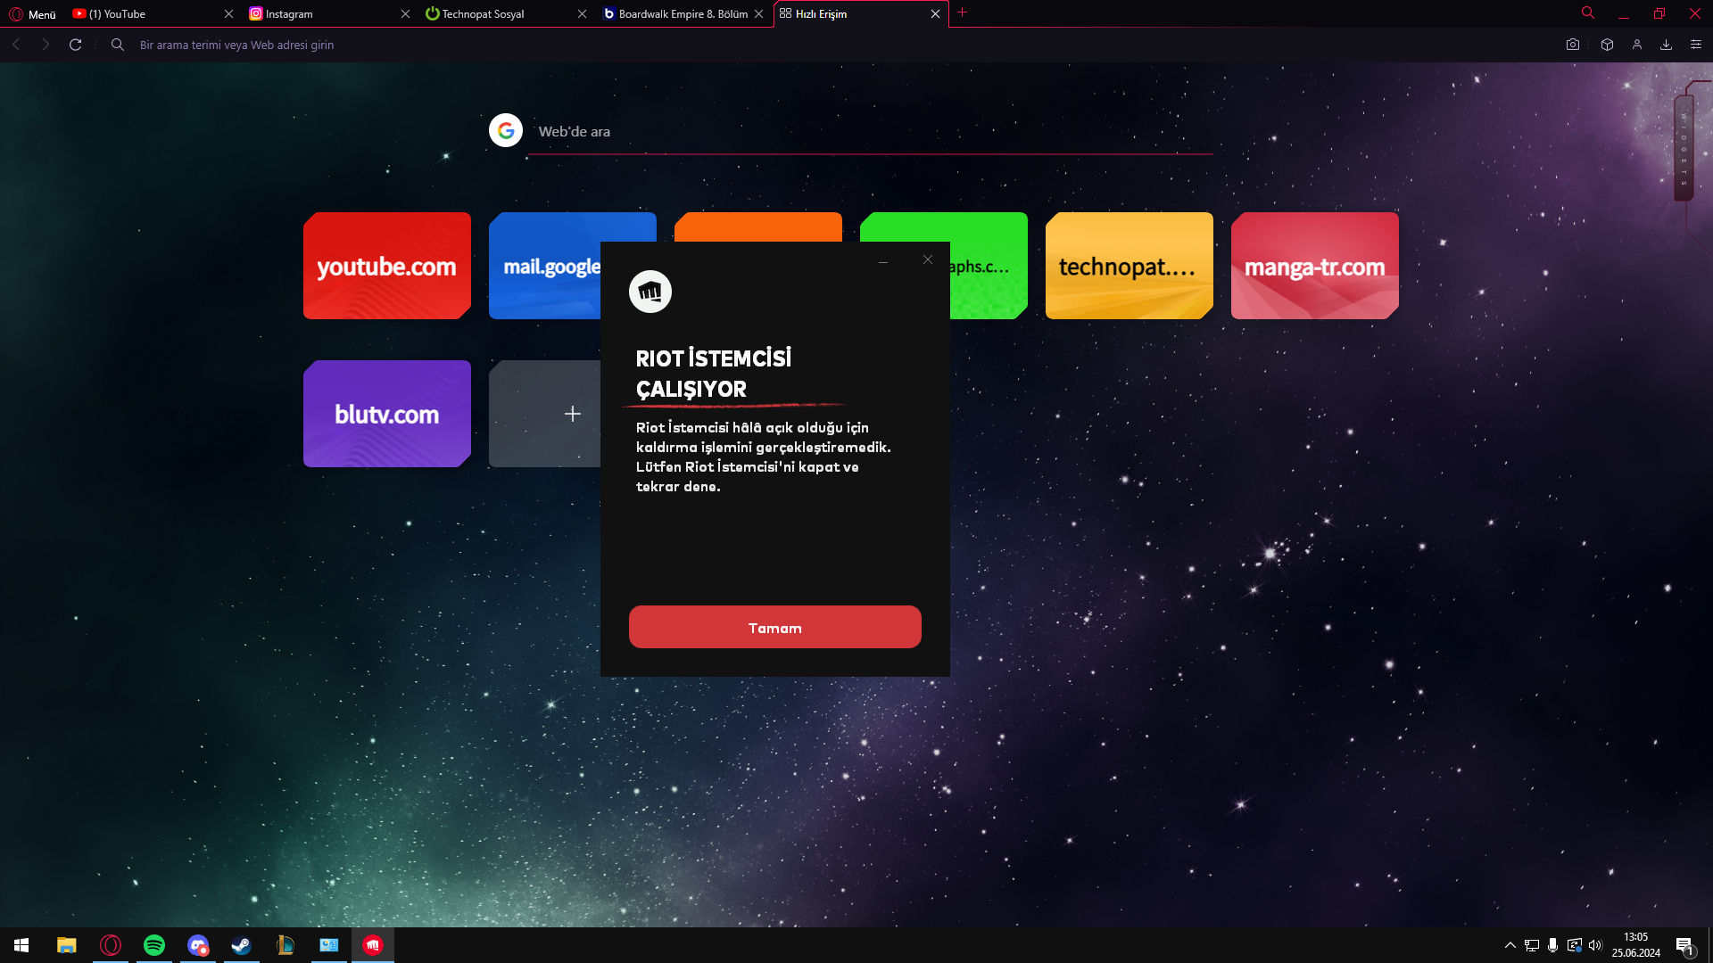Screen dimensions: 1713x963
Task: Open Spotify from the taskbar
Action: point(154,945)
